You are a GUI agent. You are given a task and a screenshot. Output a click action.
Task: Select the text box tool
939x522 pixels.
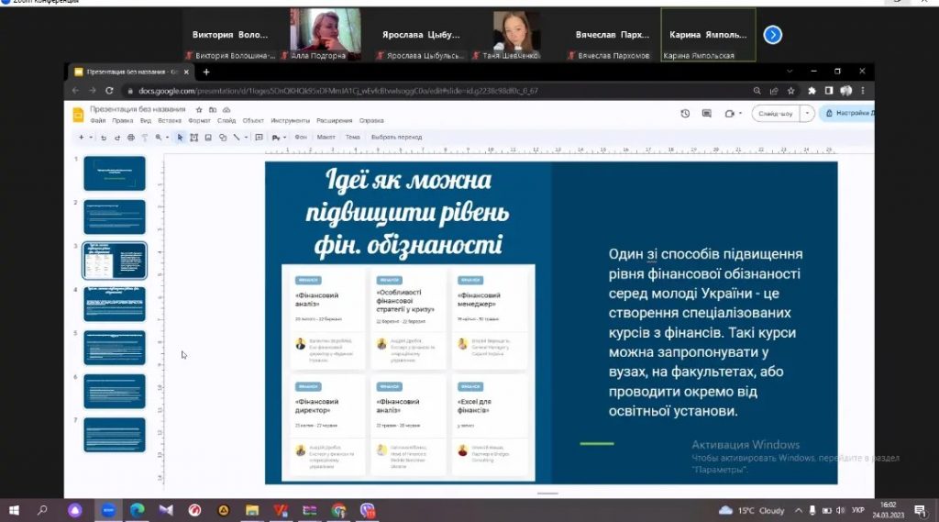click(x=193, y=138)
